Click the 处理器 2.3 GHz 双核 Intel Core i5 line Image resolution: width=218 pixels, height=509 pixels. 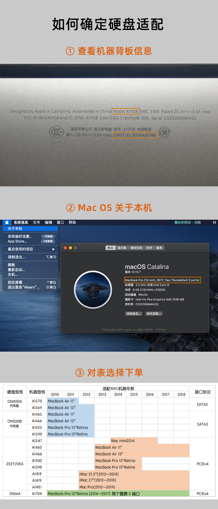click(147, 285)
